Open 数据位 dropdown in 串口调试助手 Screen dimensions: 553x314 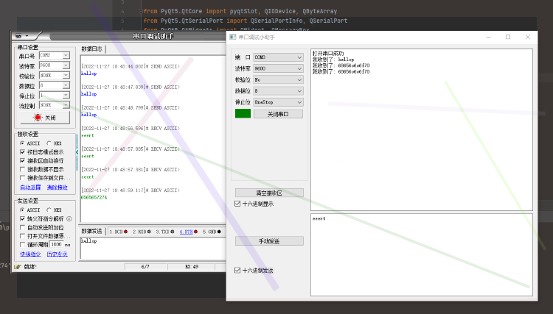(x=55, y=85)
